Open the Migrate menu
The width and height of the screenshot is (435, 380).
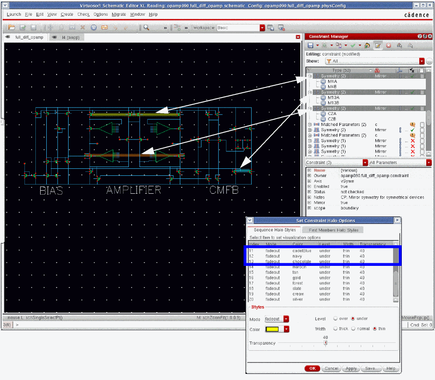[119, 14]
